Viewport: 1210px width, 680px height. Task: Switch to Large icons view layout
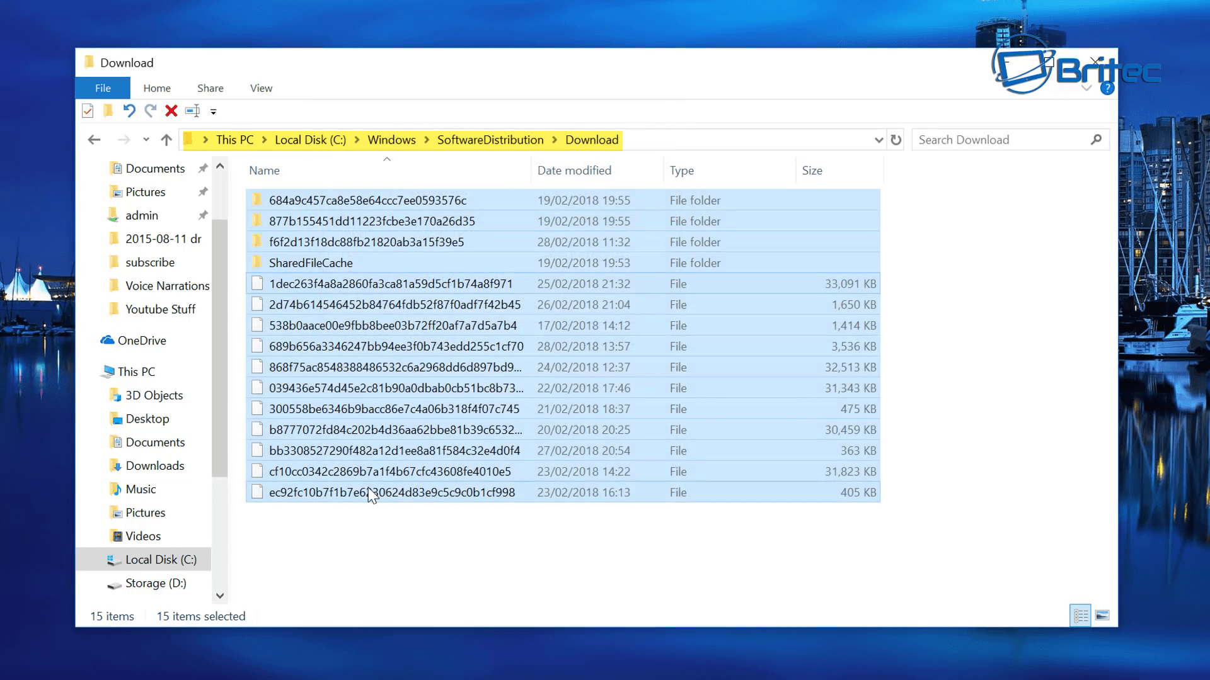click(x=1102, y=615)
